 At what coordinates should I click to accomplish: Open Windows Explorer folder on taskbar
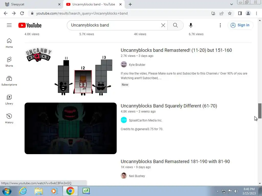pyautogui.click(x=39, y=191)
